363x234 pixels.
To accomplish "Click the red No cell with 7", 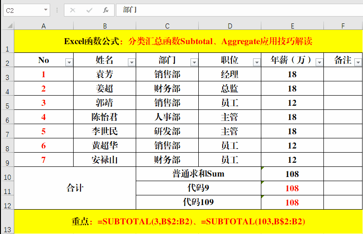I will point(44,160).
